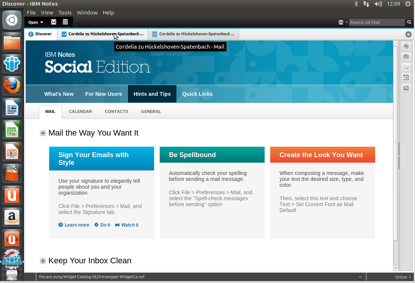
Task: Click the Sign Your Emails with Style heading
Action: click(93, 159)
